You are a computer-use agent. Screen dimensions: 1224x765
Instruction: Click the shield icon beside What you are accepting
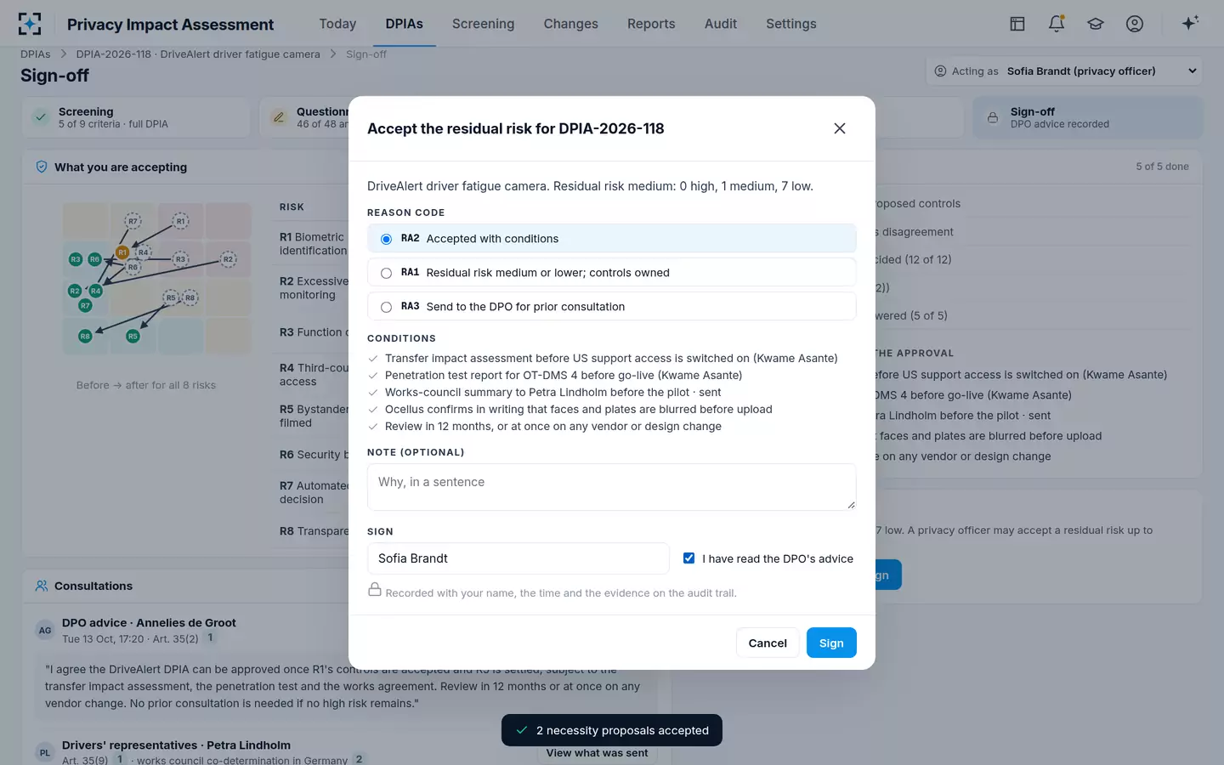42,167
